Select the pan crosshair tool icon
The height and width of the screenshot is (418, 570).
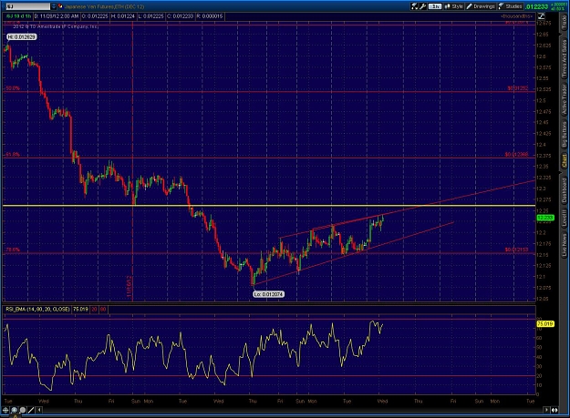(5, 410)
